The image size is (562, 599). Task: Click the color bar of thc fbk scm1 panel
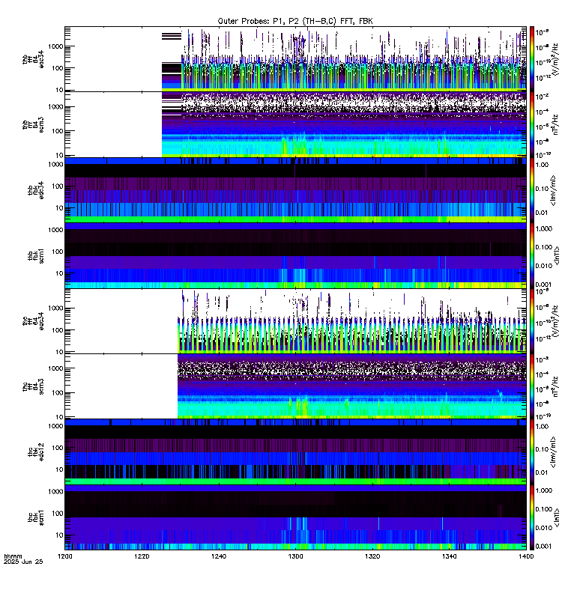(x=531, y=517)
